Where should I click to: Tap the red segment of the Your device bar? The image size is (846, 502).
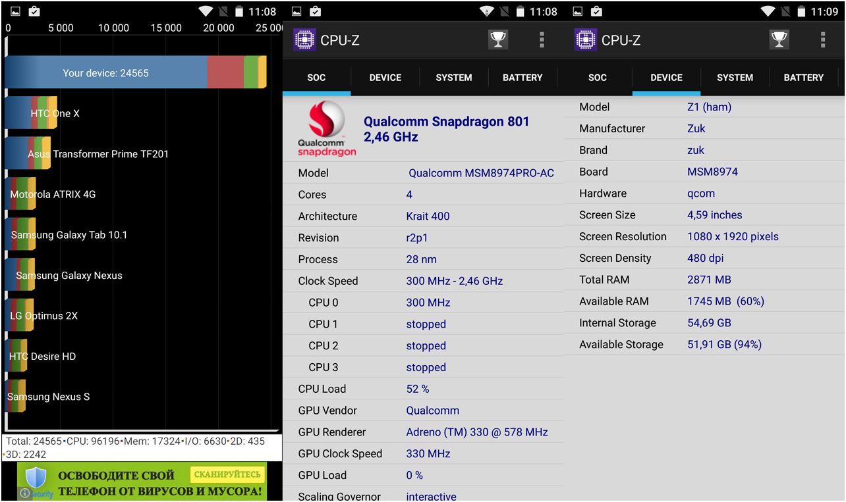point(225,73)
